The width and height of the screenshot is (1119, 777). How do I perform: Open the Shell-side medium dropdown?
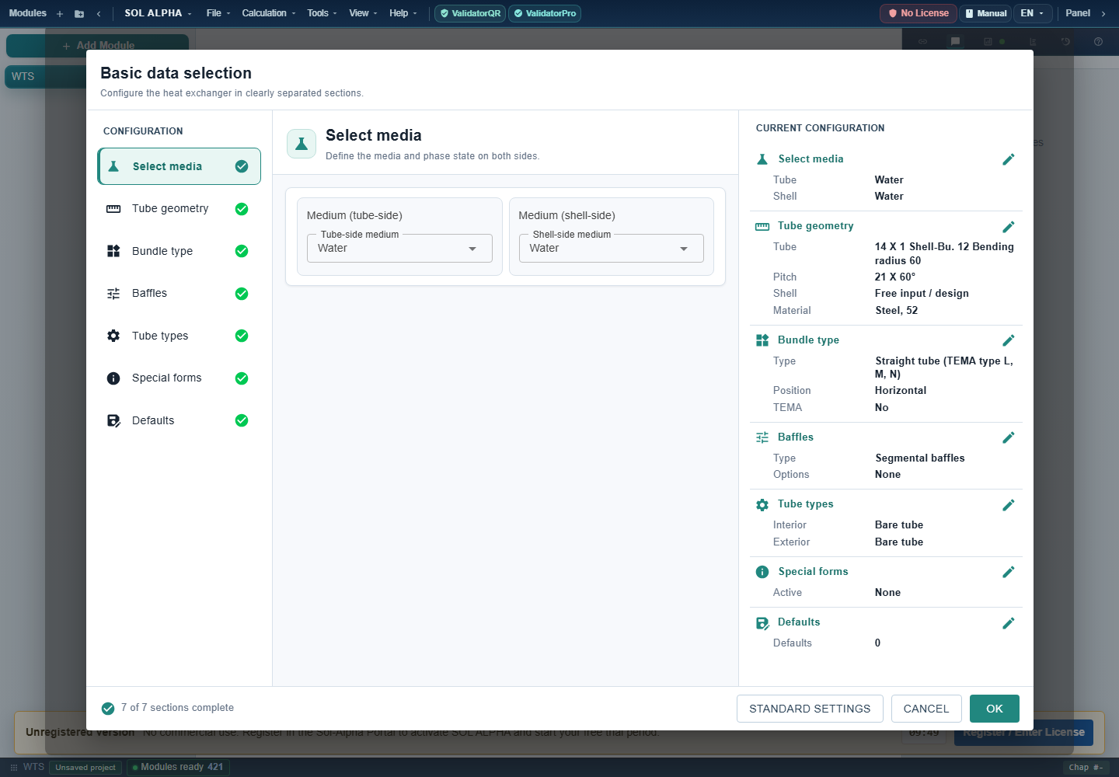tap(612, 249)
